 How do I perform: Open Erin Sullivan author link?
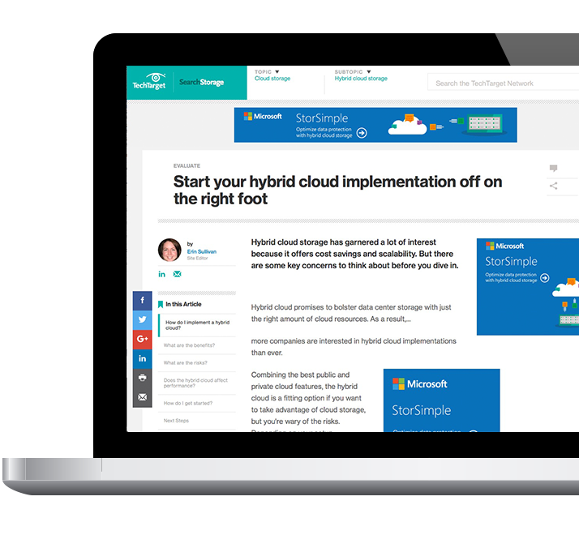(x=201, y=251)
